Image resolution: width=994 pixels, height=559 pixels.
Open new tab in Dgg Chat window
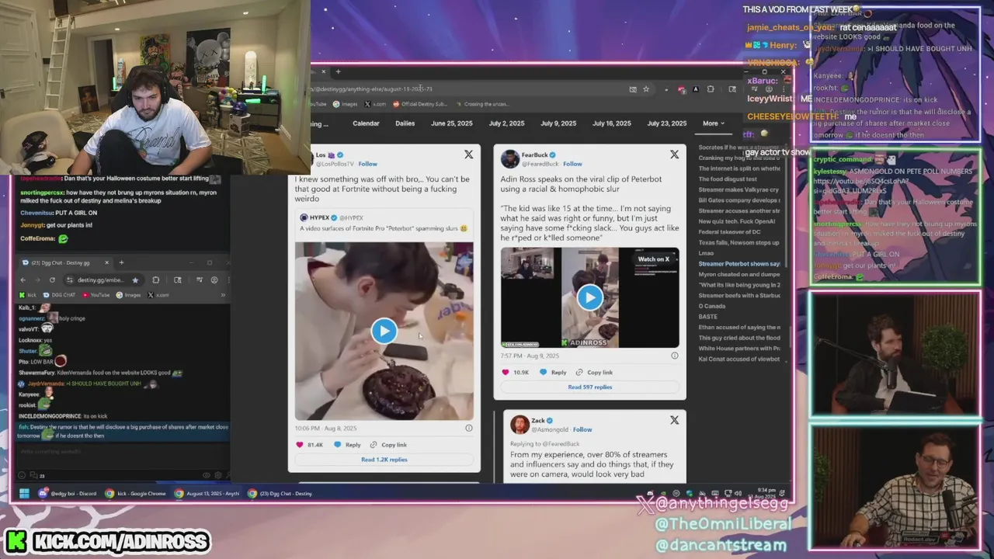(x=121, y=262)
